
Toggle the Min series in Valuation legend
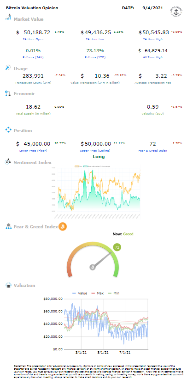pos(113,293)
